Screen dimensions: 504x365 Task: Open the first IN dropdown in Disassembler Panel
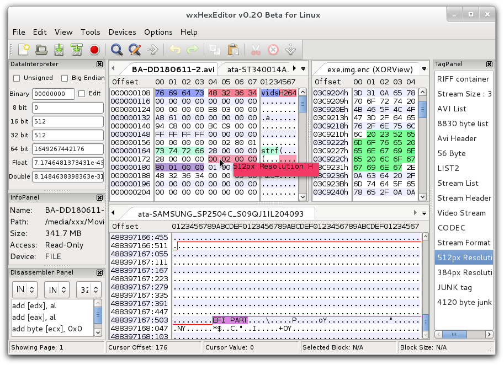[24, 289]
